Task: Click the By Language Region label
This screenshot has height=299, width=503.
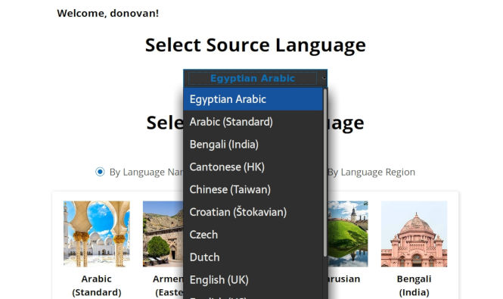Action: [371, 172]
